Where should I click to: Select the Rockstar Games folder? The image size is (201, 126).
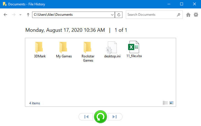[x=88, y=52]
